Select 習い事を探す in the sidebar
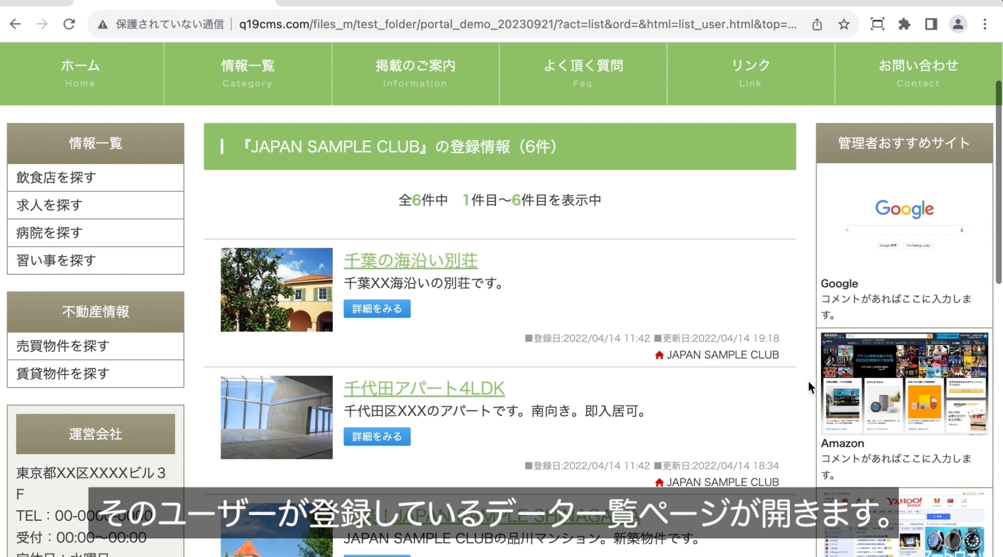Screen dimensions: 1003x557 [x=95, y=260]
